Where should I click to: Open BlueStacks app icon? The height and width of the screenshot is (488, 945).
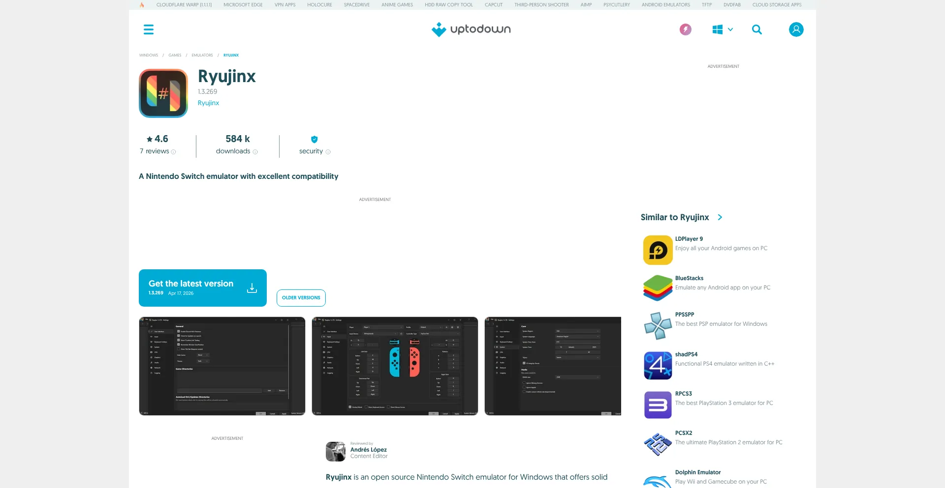(658, 288)
